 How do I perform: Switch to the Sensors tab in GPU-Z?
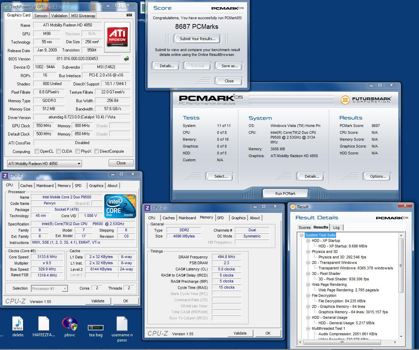click(x=41, y=16)
